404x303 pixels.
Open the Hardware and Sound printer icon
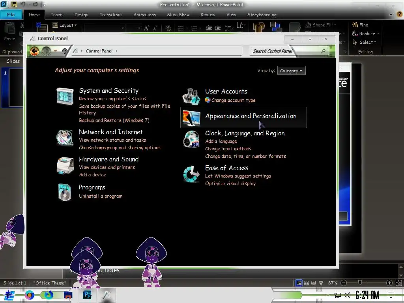click(x=65, y=165)
